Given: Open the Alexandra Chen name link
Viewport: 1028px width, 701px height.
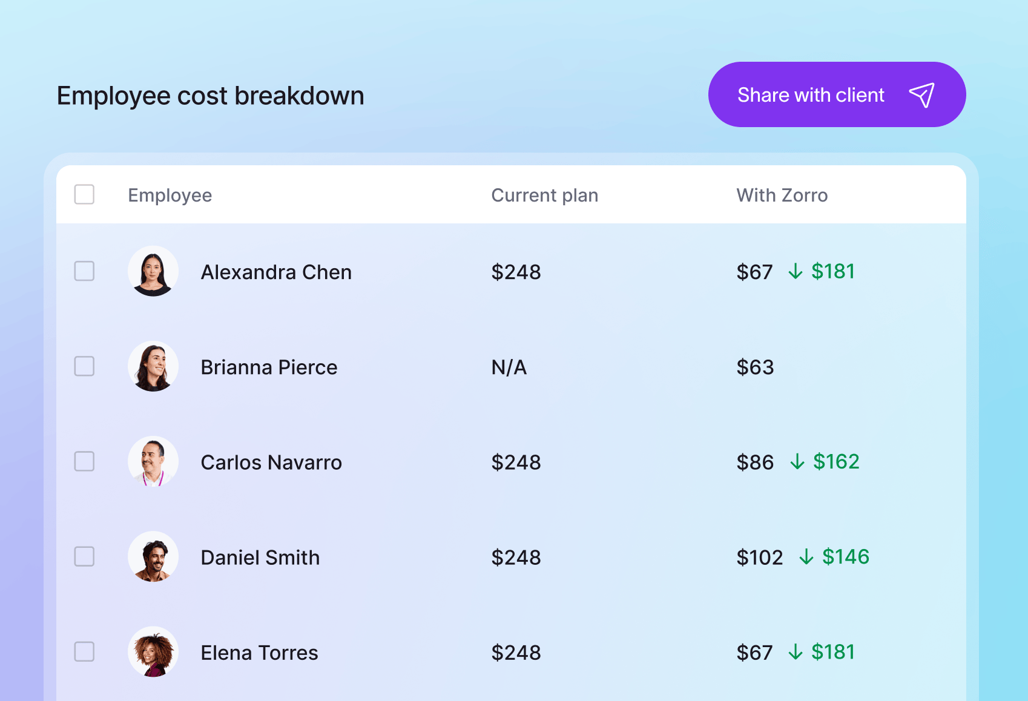Looking at the screenshot, I should tap(276, 272).
